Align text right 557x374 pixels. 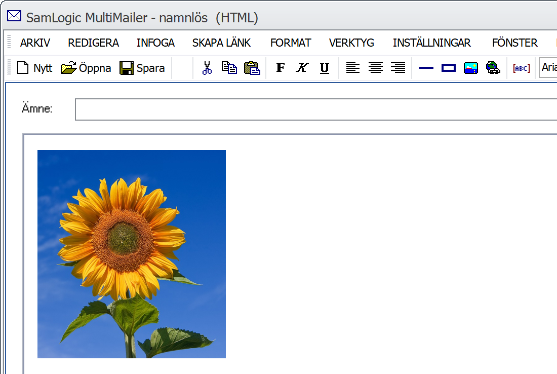[x=398, y=67]
